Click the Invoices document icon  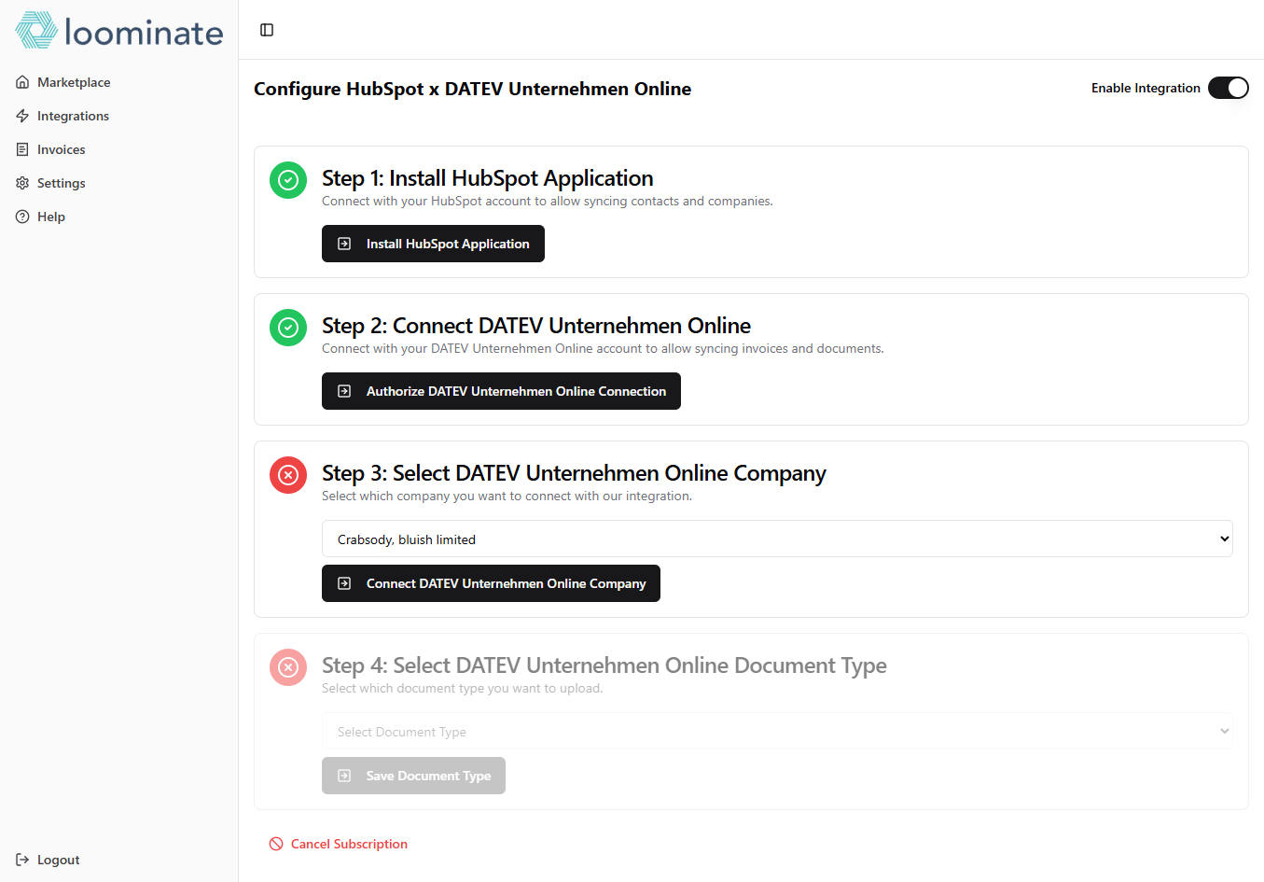coord(22,149)
